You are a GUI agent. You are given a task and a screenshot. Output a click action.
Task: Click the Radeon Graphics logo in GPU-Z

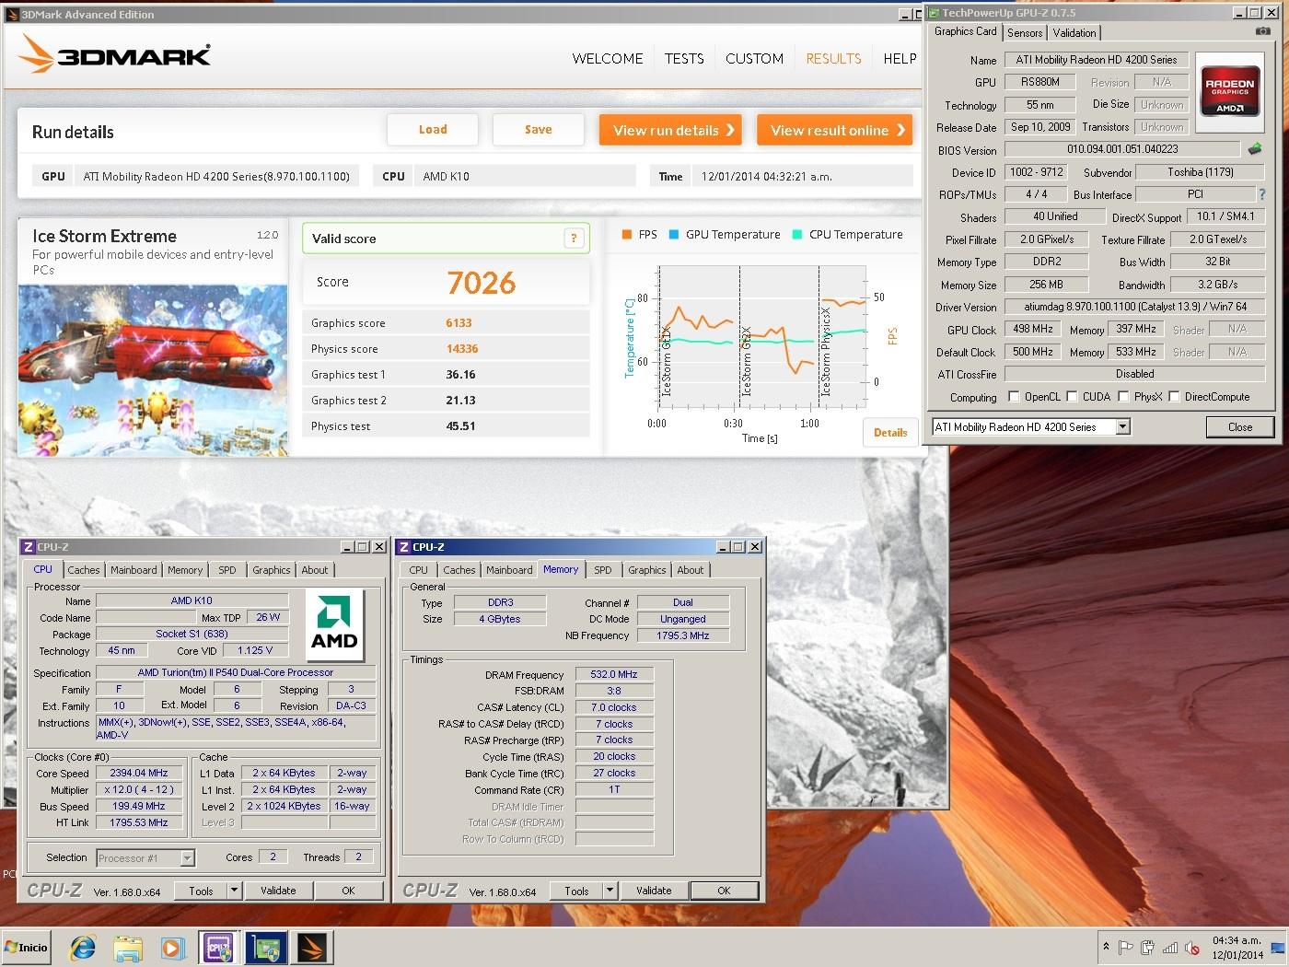[1230, 91]
